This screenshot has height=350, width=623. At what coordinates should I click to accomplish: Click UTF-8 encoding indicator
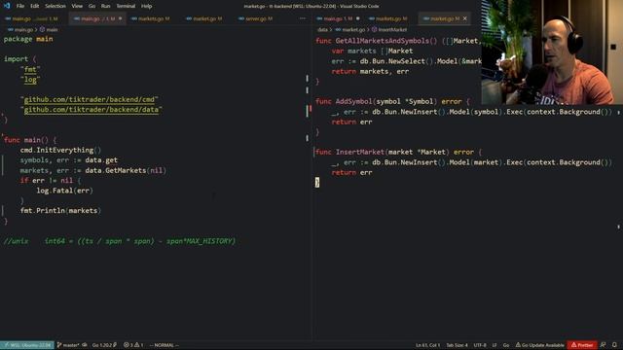[x=480, y=345]
